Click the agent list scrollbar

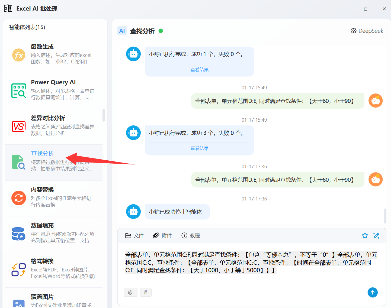click(104, 115)
